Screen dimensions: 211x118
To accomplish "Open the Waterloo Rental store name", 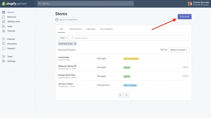I will click(66, 66).
